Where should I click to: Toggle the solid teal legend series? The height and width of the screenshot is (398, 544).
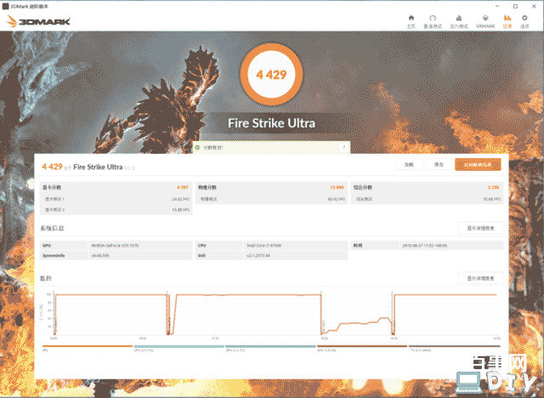point(179,346)
